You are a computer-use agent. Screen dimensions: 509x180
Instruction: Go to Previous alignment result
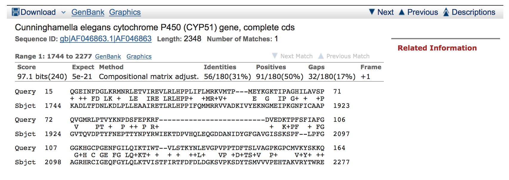tap(423, 12)
